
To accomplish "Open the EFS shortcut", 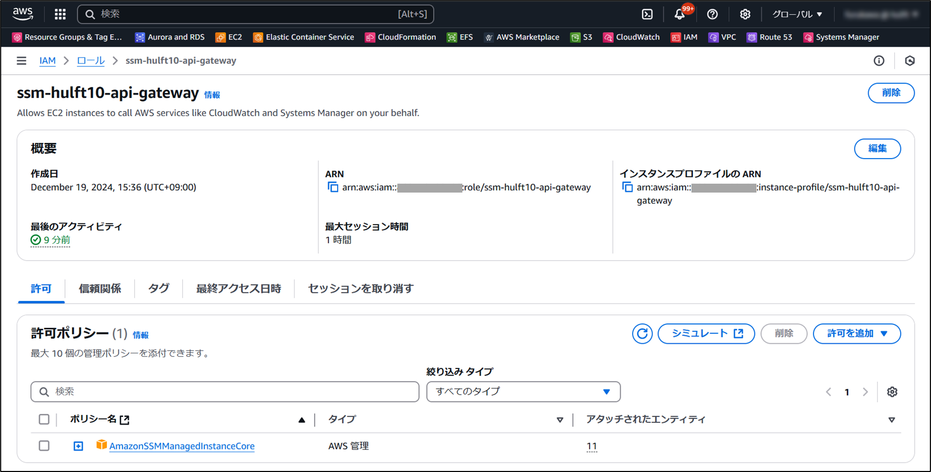I will click(x=460, y=37).
